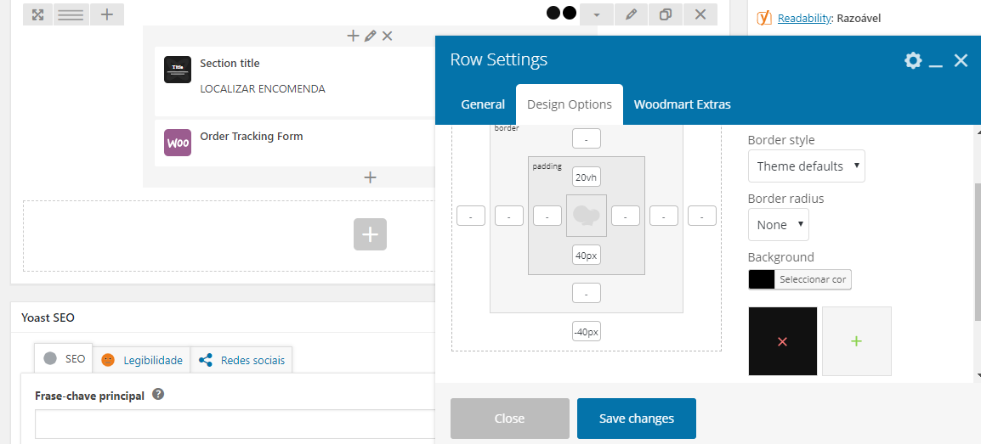981x444 pixels.
Task: Click Save changes button
Action: click(636, 419)
